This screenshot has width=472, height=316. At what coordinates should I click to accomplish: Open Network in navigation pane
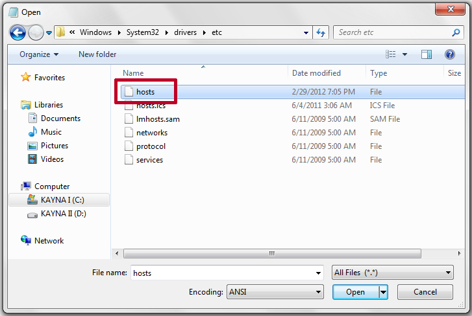click(x=49, y=241)
